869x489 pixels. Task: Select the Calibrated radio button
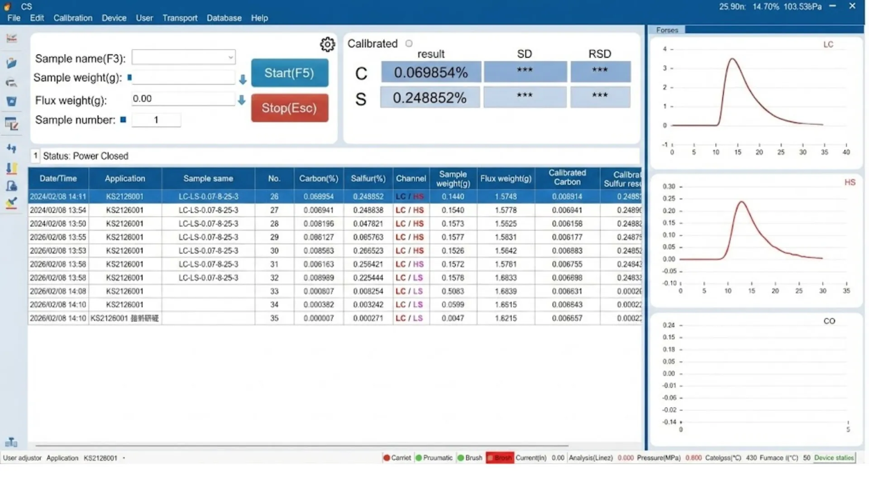(409, 43)
